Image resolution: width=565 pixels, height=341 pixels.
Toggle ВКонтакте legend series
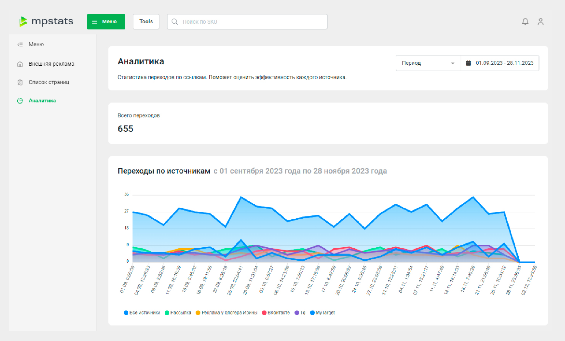coord(276,312)
